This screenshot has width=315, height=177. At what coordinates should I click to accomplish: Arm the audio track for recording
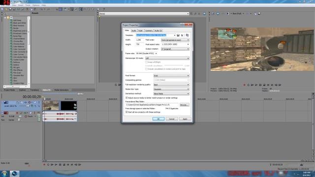17,113
